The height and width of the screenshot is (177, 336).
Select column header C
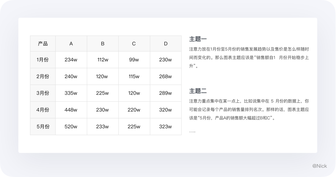click(134, 44)
